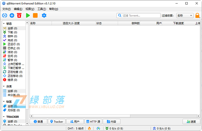
Task: Select the 下载 (0) status filter
Action: [14, 32]
